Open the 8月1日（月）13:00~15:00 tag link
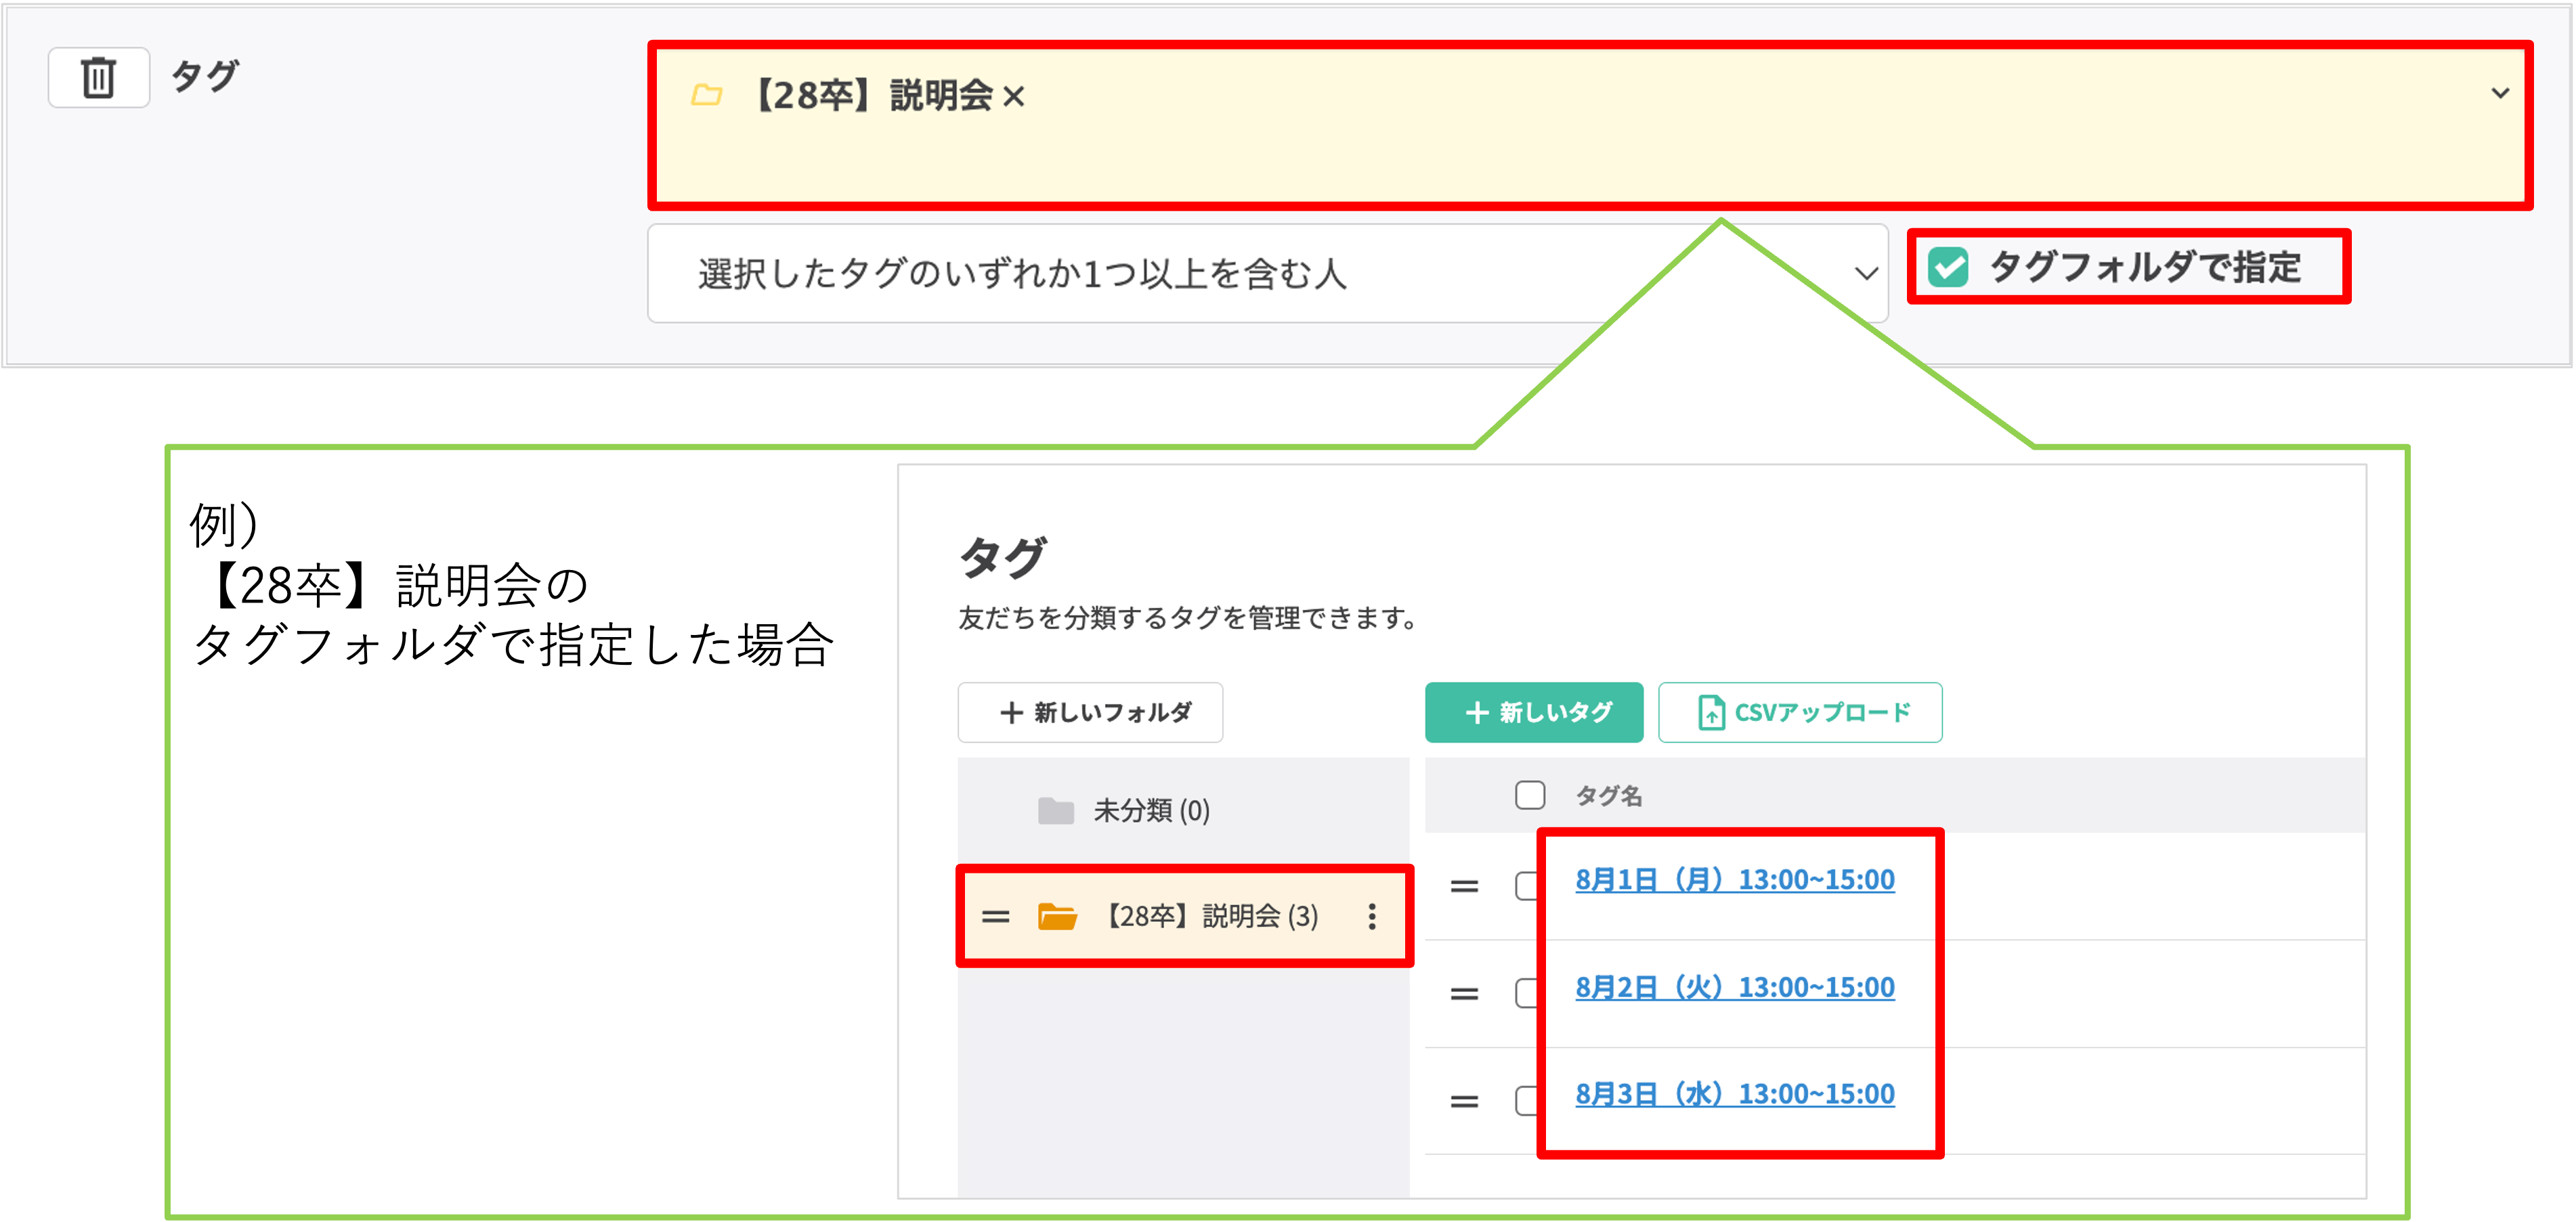 tap(1735, 879)
